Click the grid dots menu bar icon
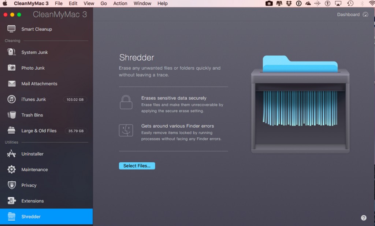Image resolution: width=375 pixels, height=226 pixels. 318,3
